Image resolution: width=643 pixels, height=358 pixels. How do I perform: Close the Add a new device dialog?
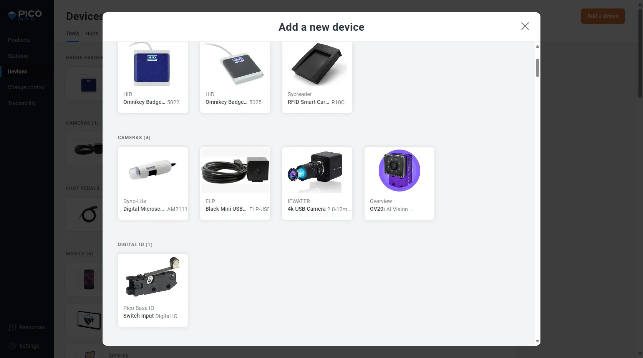[x=525, y=26]
